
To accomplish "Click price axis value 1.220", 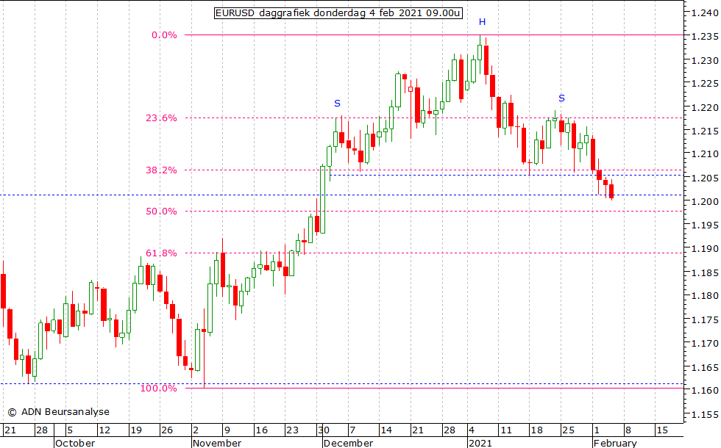I will (706, 107).
